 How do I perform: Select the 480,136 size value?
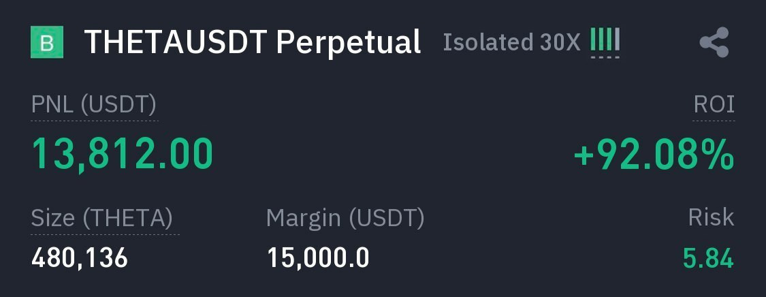tap(80, 258)
